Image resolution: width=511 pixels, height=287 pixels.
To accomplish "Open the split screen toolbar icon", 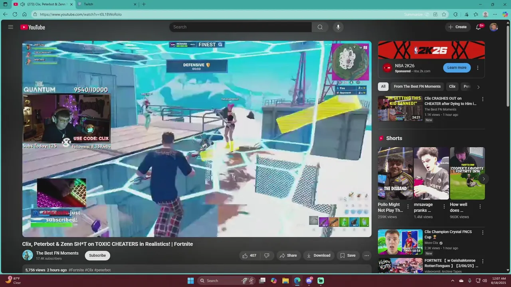I will (436, 14).
